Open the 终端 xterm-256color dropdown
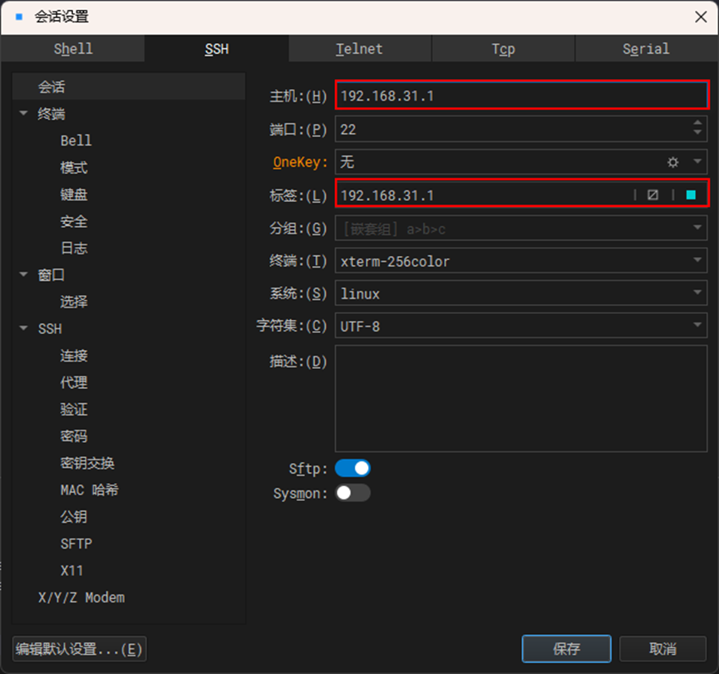719x674 pixels. (697, 260)
